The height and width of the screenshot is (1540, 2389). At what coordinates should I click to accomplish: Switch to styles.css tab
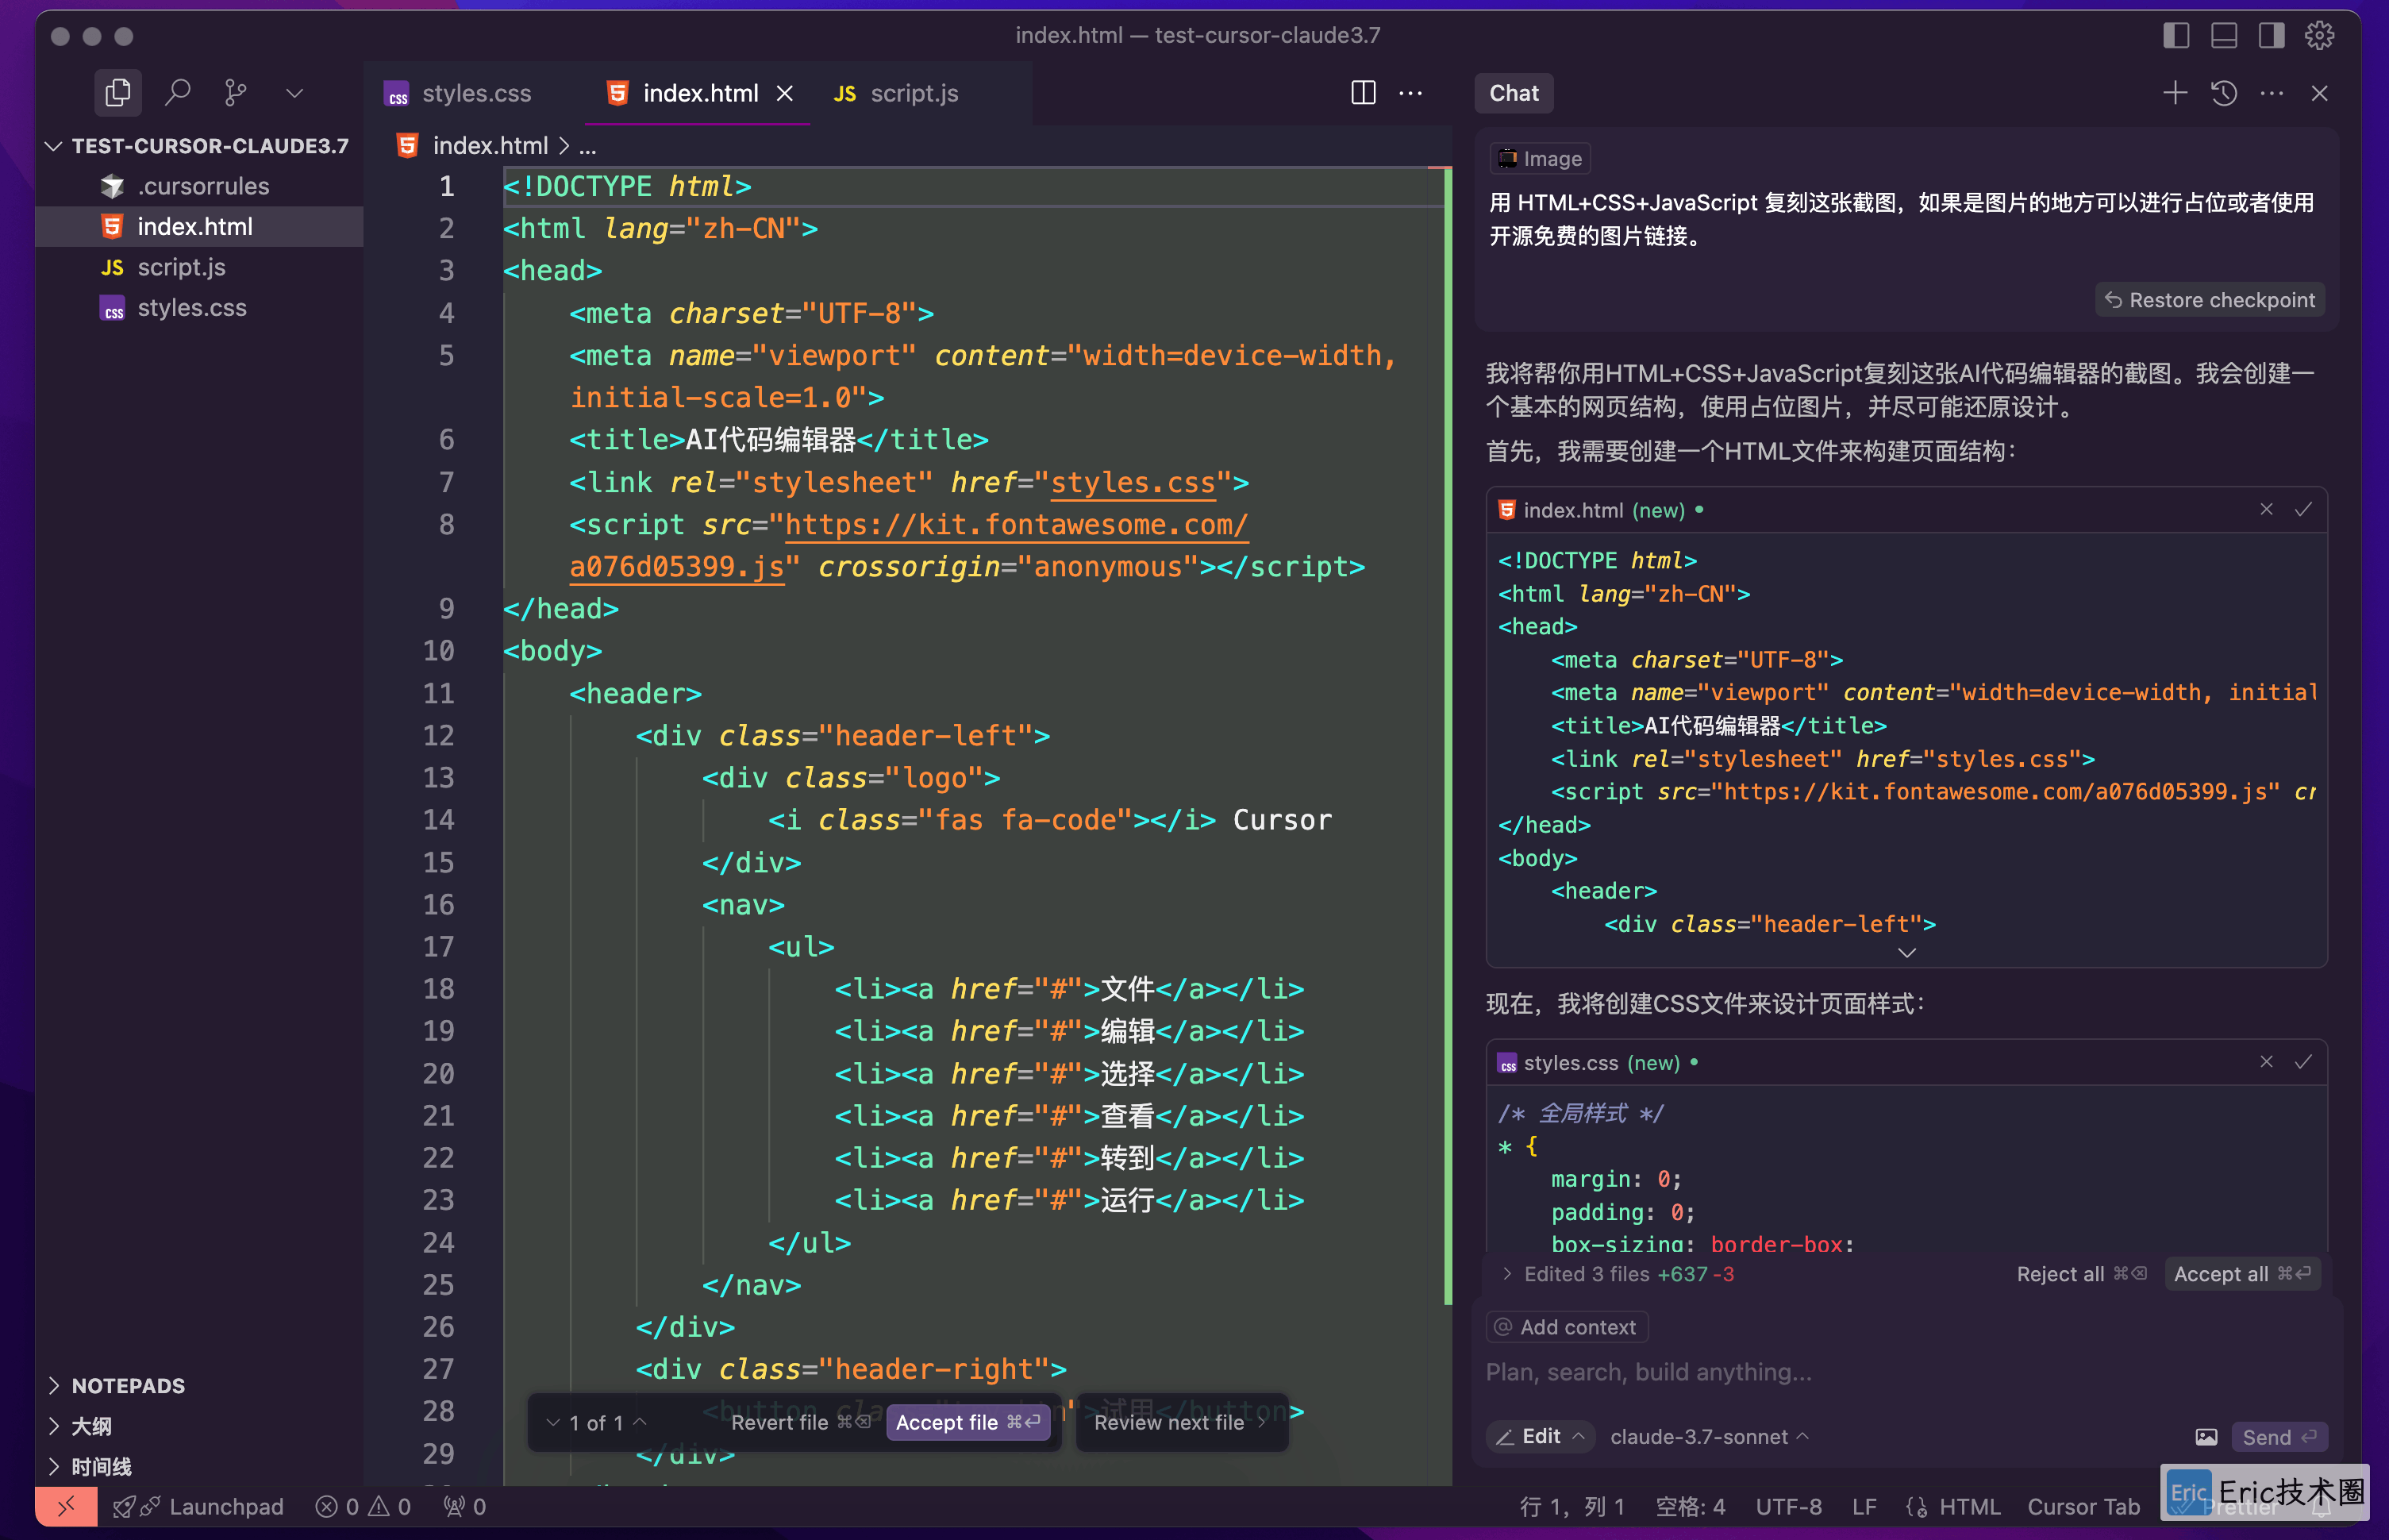pos(459,93)
